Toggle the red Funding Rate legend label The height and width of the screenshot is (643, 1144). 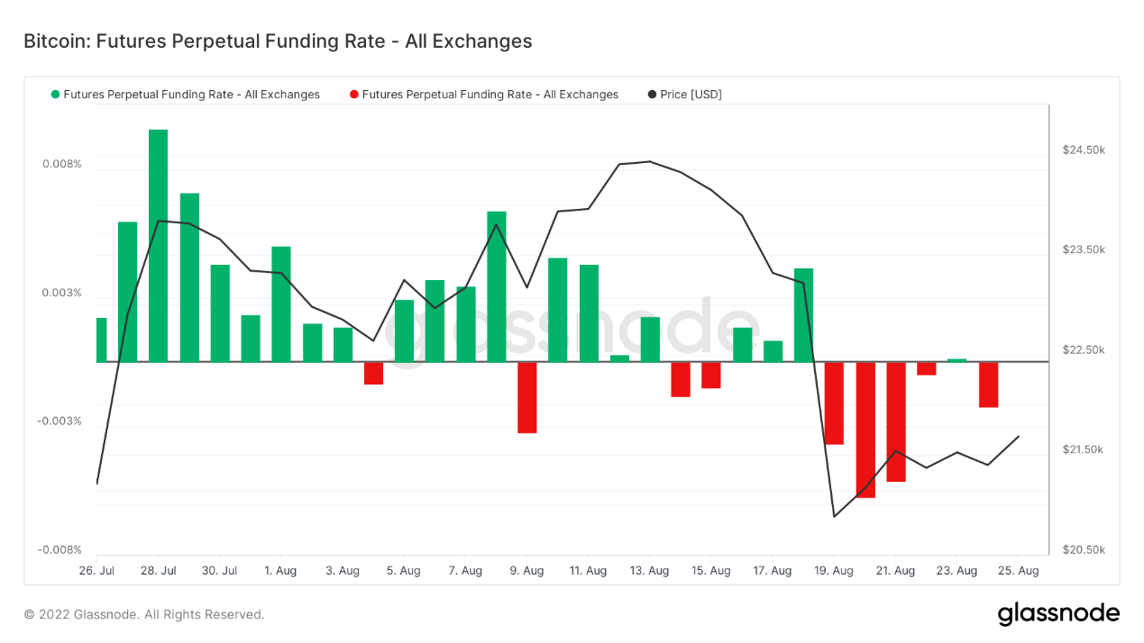click(x=490, y=95)
